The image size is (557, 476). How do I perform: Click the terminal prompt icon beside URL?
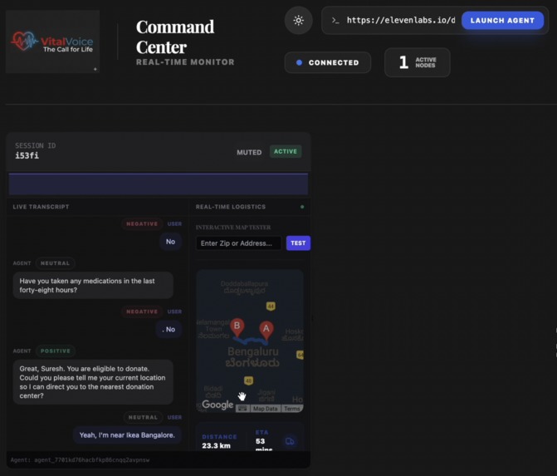(x=335, y=21)
